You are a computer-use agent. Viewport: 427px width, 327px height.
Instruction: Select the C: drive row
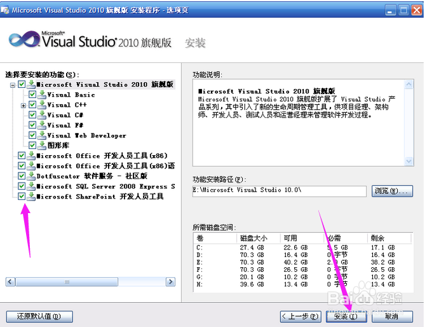coord(303,247)
